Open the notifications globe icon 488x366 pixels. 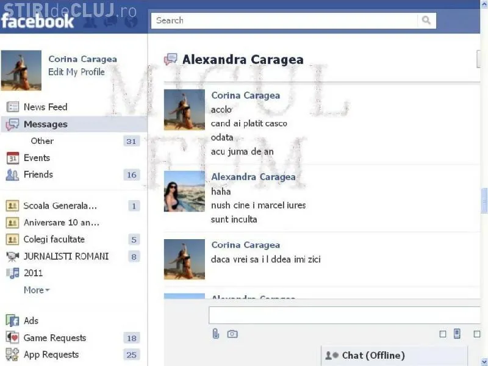(131, 22)
